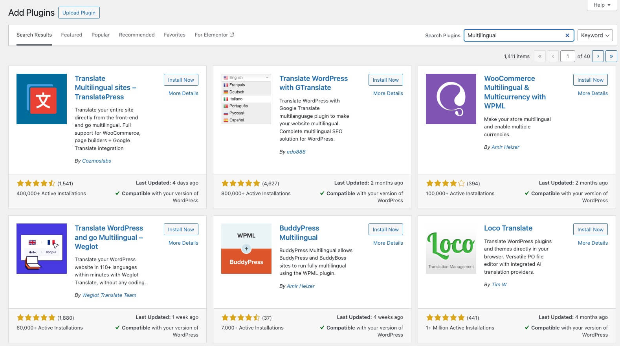Open author link Weglot Translate Team
The width and height of the screenshot is (620, 346).
pyautogui.click(x=109, y=295)
